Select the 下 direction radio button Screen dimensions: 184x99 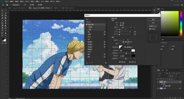click(124, 30)
